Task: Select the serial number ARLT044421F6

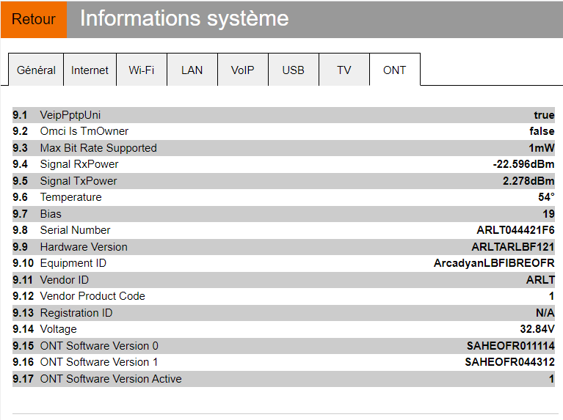Action: pos(515,230)
